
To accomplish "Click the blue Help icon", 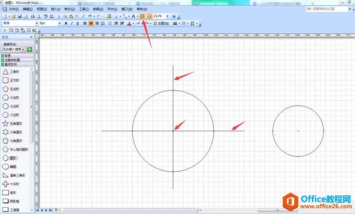I will [174, 16].
